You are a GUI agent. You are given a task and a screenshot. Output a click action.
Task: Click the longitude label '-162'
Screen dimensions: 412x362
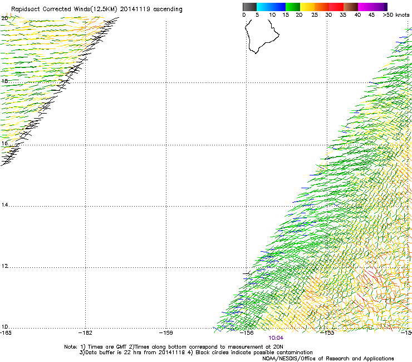point(85,333)
